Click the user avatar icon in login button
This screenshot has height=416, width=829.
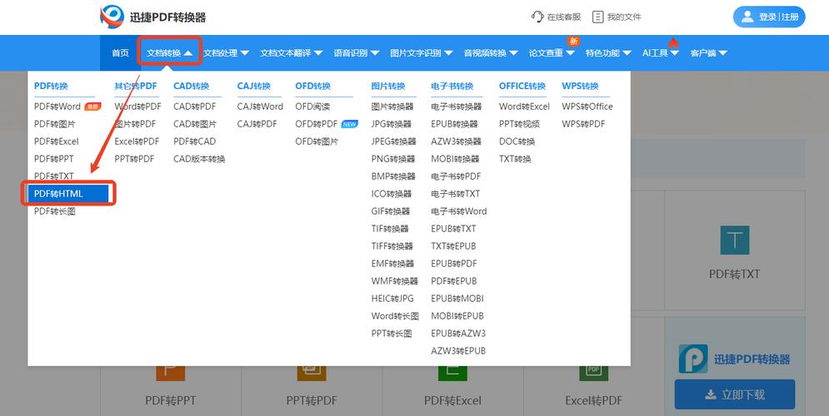747,17
